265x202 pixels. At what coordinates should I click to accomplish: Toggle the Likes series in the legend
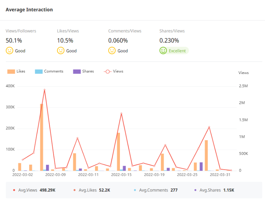click(16, 71)
